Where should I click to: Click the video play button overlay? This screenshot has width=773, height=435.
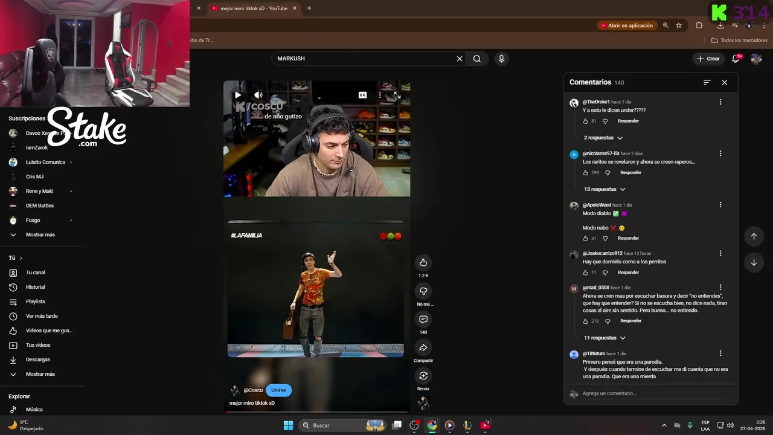238,95
